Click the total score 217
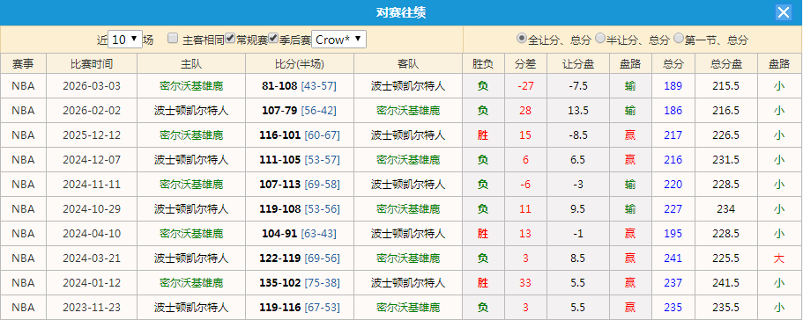The width and height of the screenshot is (803, 320). (673, 135)
